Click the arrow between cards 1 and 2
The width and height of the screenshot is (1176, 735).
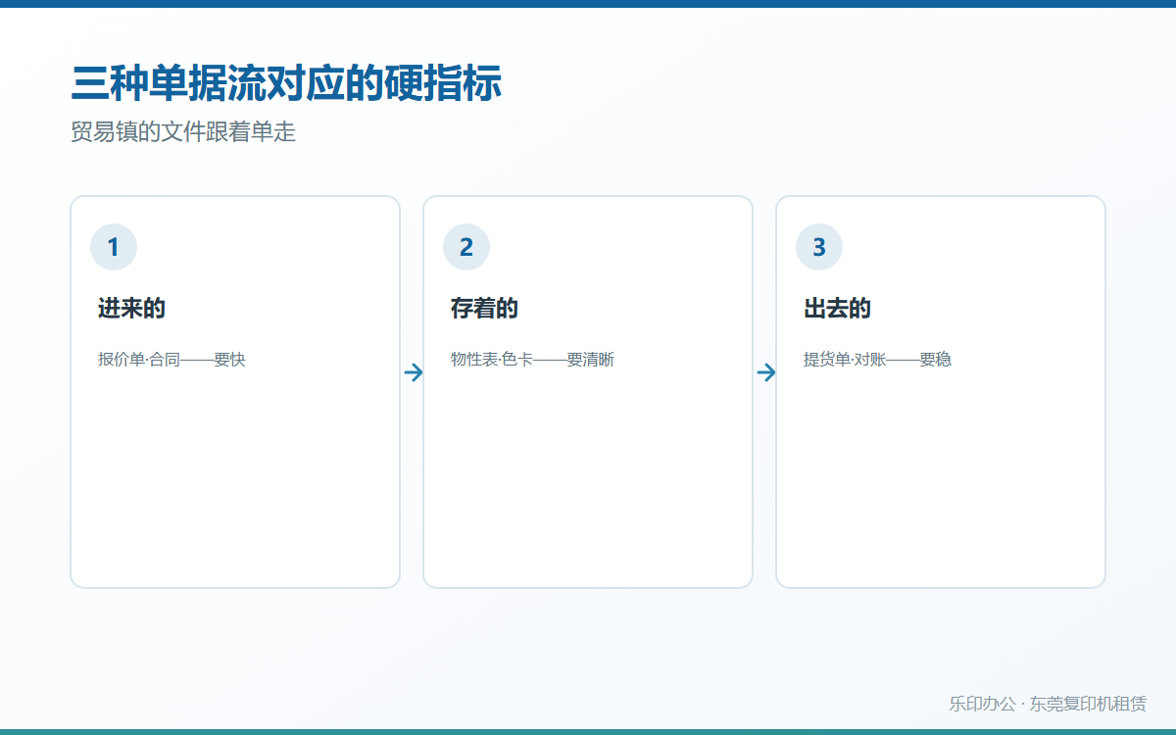(x=414, y=372)
